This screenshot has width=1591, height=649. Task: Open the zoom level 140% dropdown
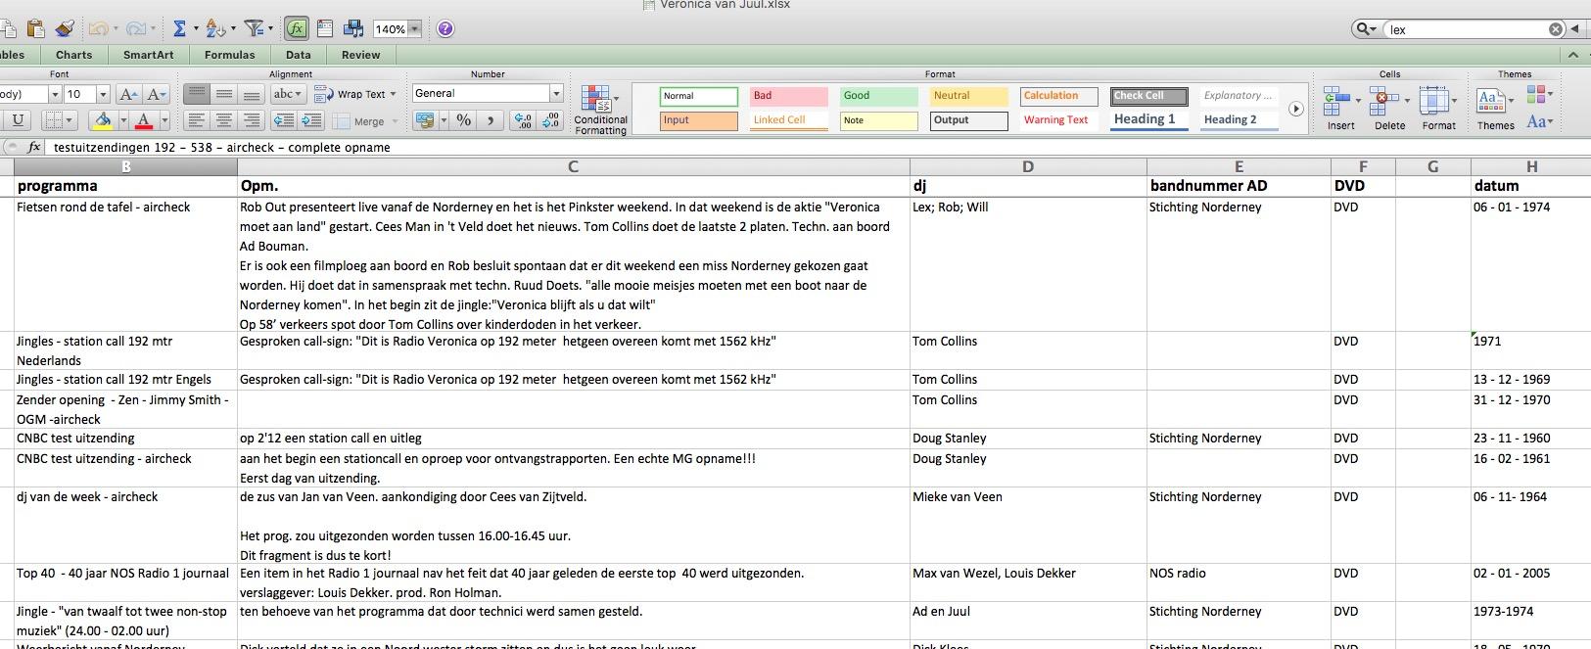[415, 29]
